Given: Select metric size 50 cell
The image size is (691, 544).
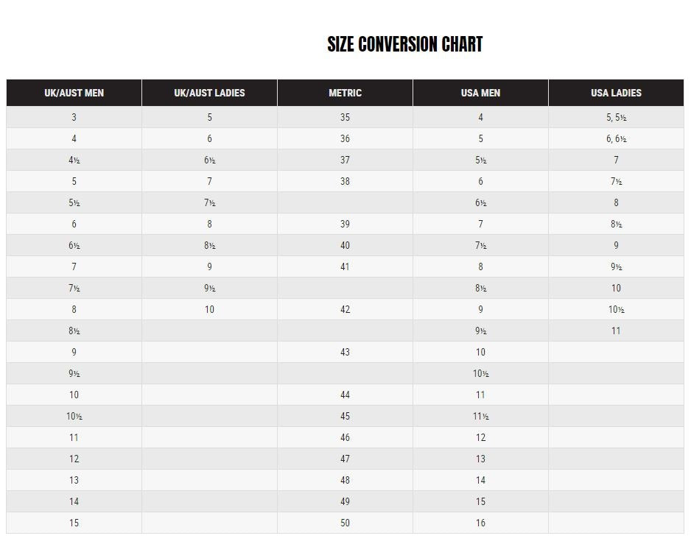Looking at the screenshot, I should click(345, 523).
